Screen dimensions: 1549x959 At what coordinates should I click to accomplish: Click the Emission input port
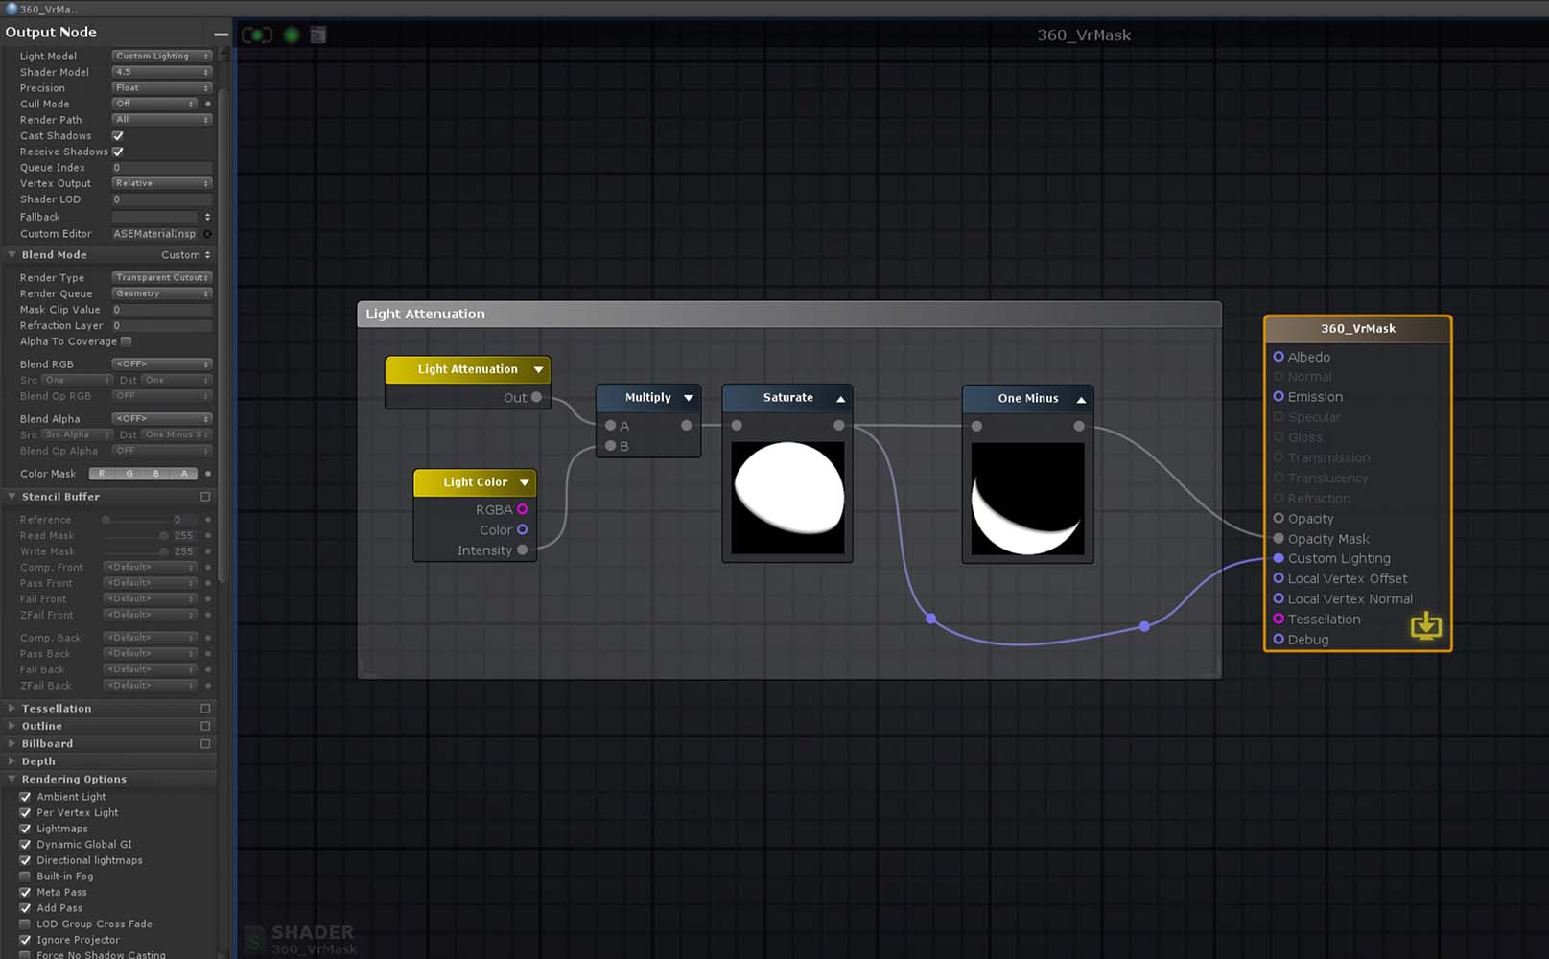[1279, 396]
